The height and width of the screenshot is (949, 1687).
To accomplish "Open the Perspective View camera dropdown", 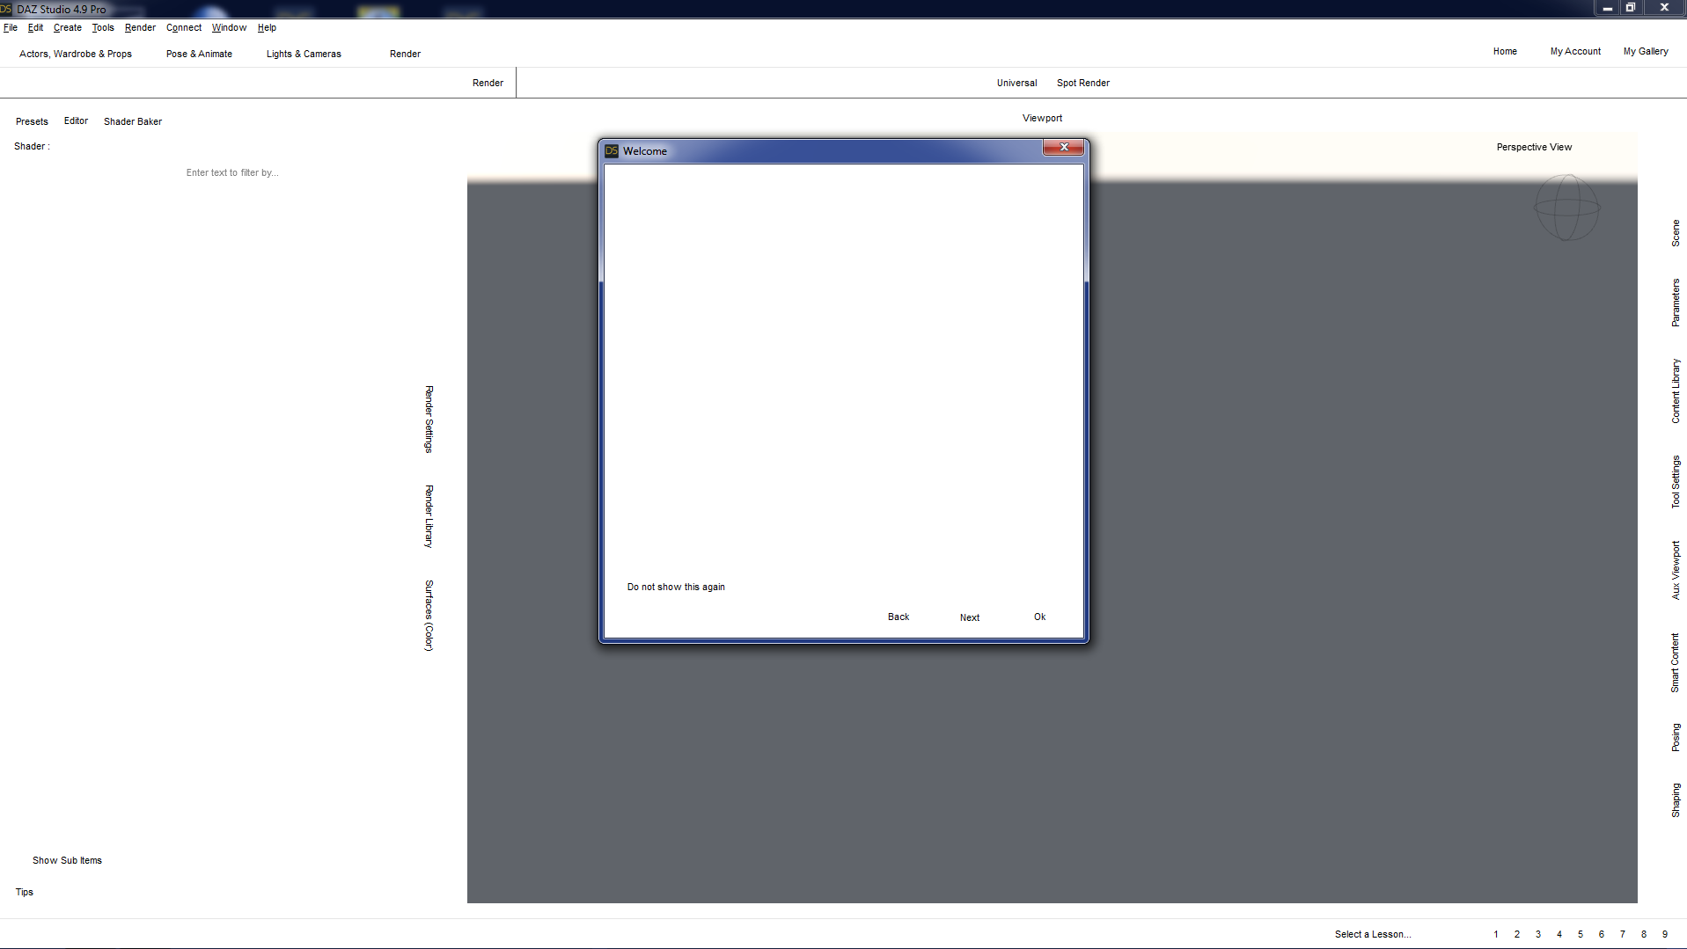I will (1534, 148).
